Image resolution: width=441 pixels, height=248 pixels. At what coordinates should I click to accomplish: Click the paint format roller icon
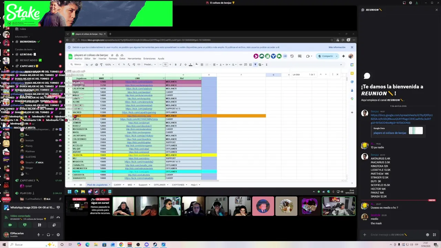tap(101, 64)
